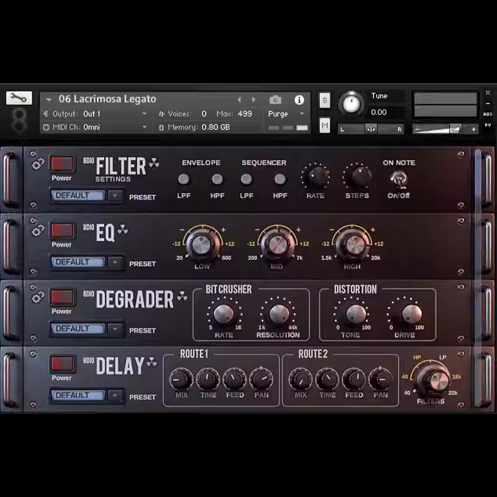The image size is (497, 497).
Task: Click the MIDI channel icon
Action: point(46,127)
